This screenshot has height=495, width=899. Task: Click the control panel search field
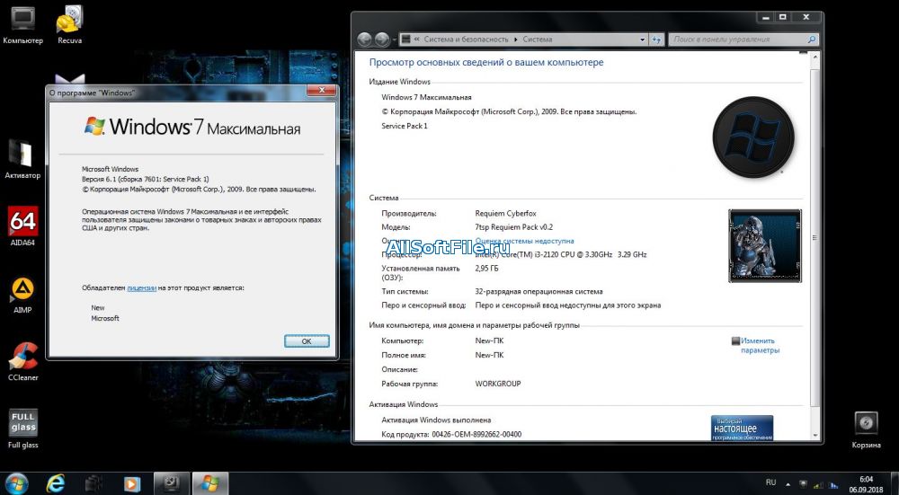(x=742, y=40)
